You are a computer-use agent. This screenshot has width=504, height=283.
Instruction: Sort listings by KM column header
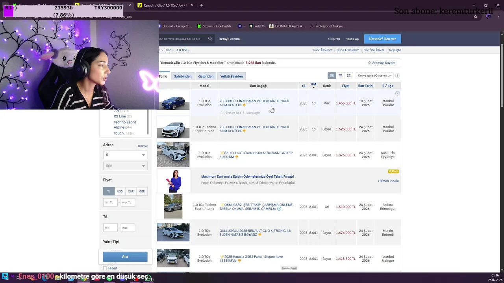tap(313, 85)
